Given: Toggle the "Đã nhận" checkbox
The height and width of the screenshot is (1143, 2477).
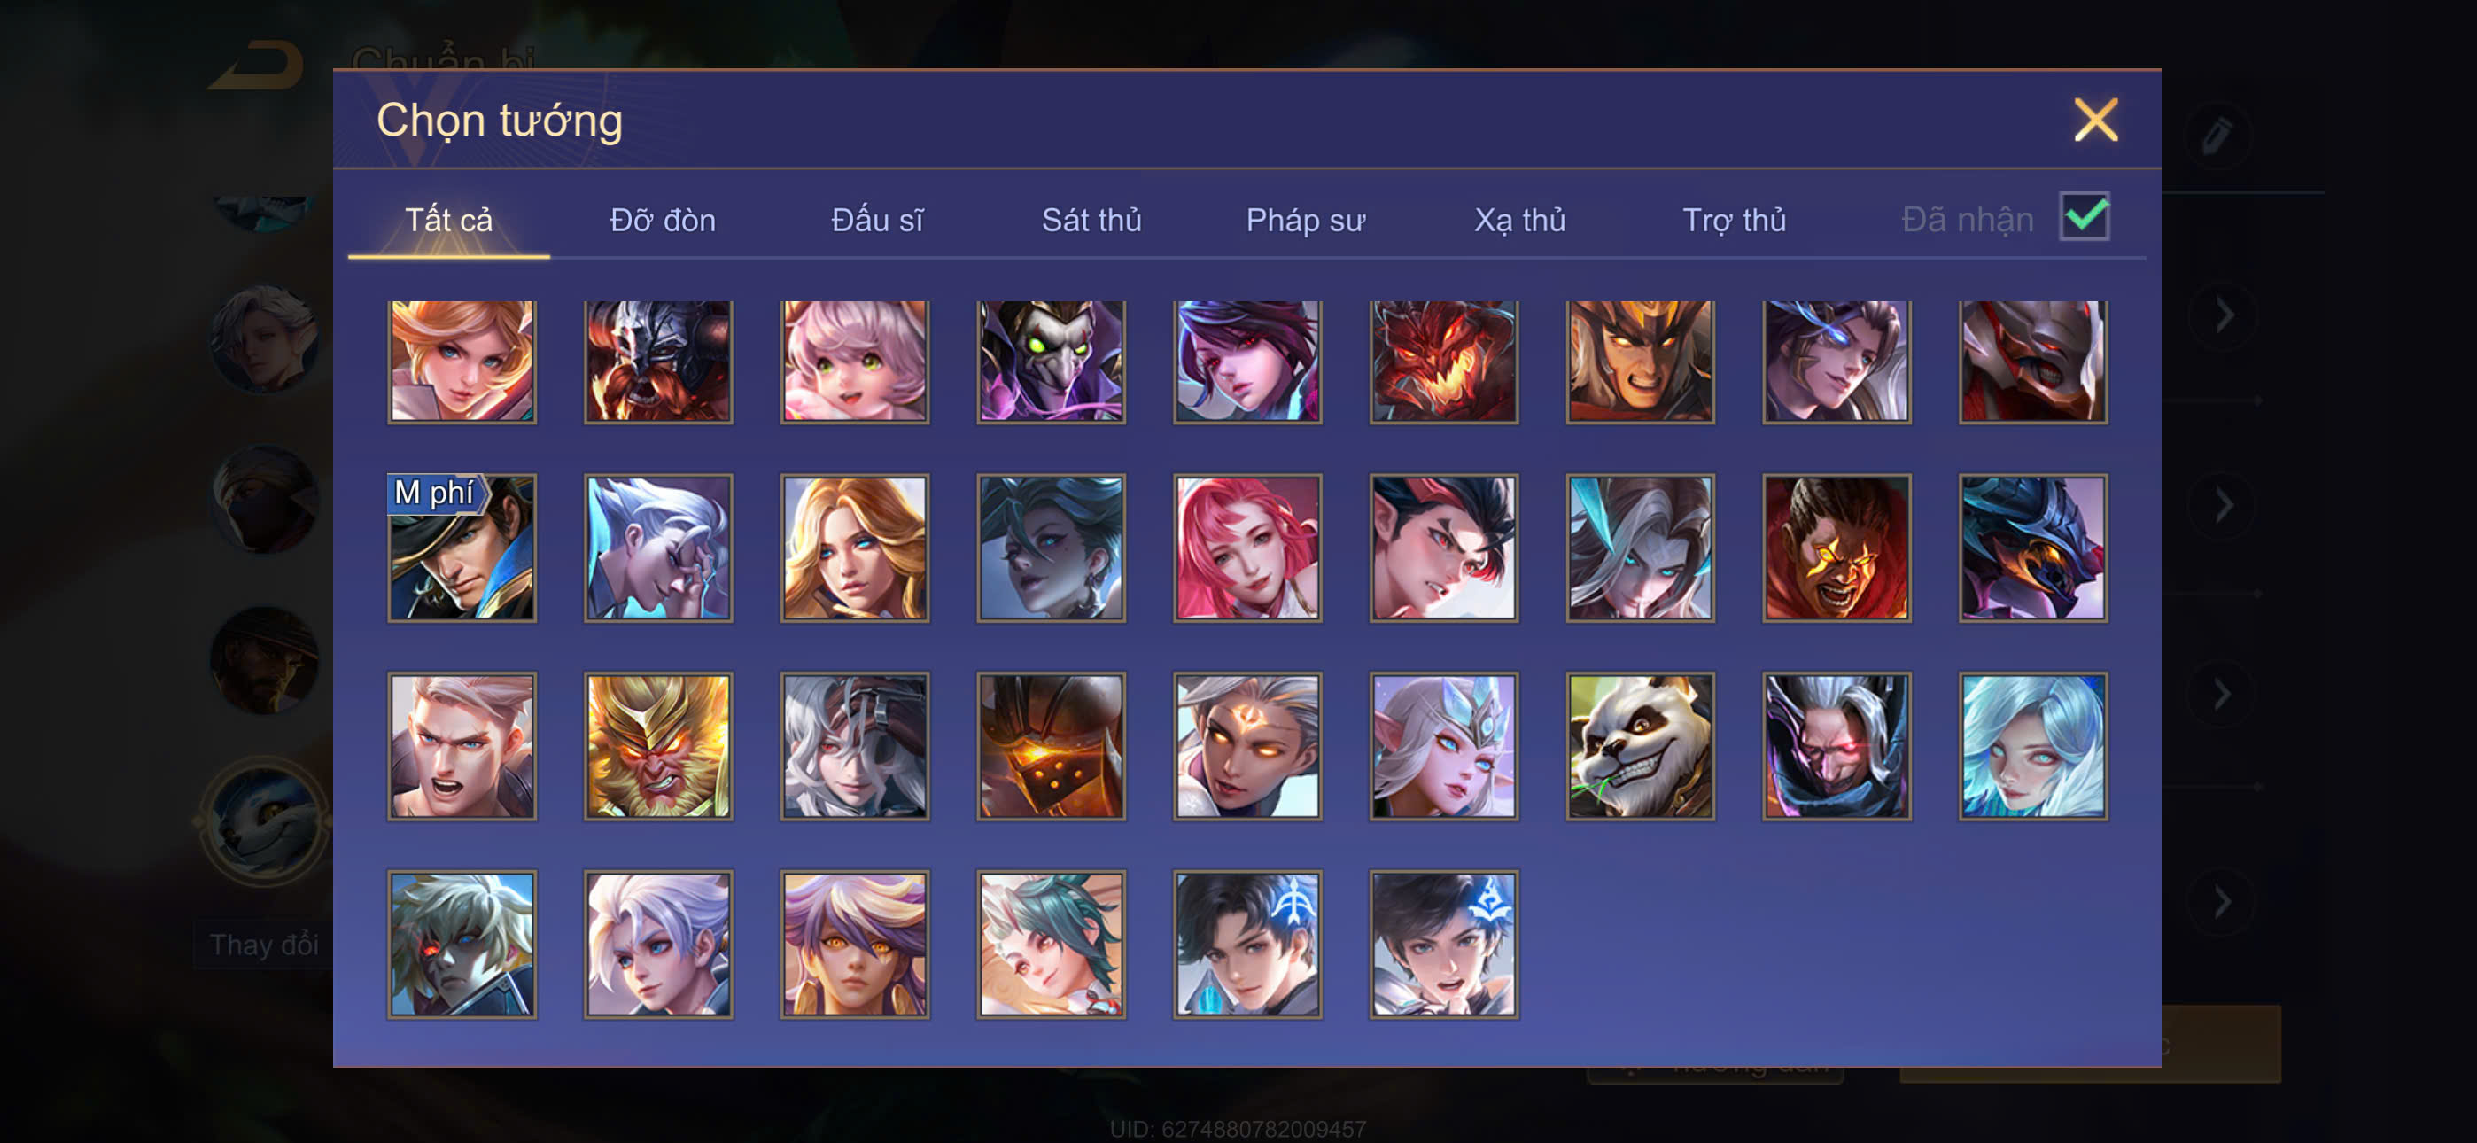Looking at the screenshot, I should point(2084,216).
